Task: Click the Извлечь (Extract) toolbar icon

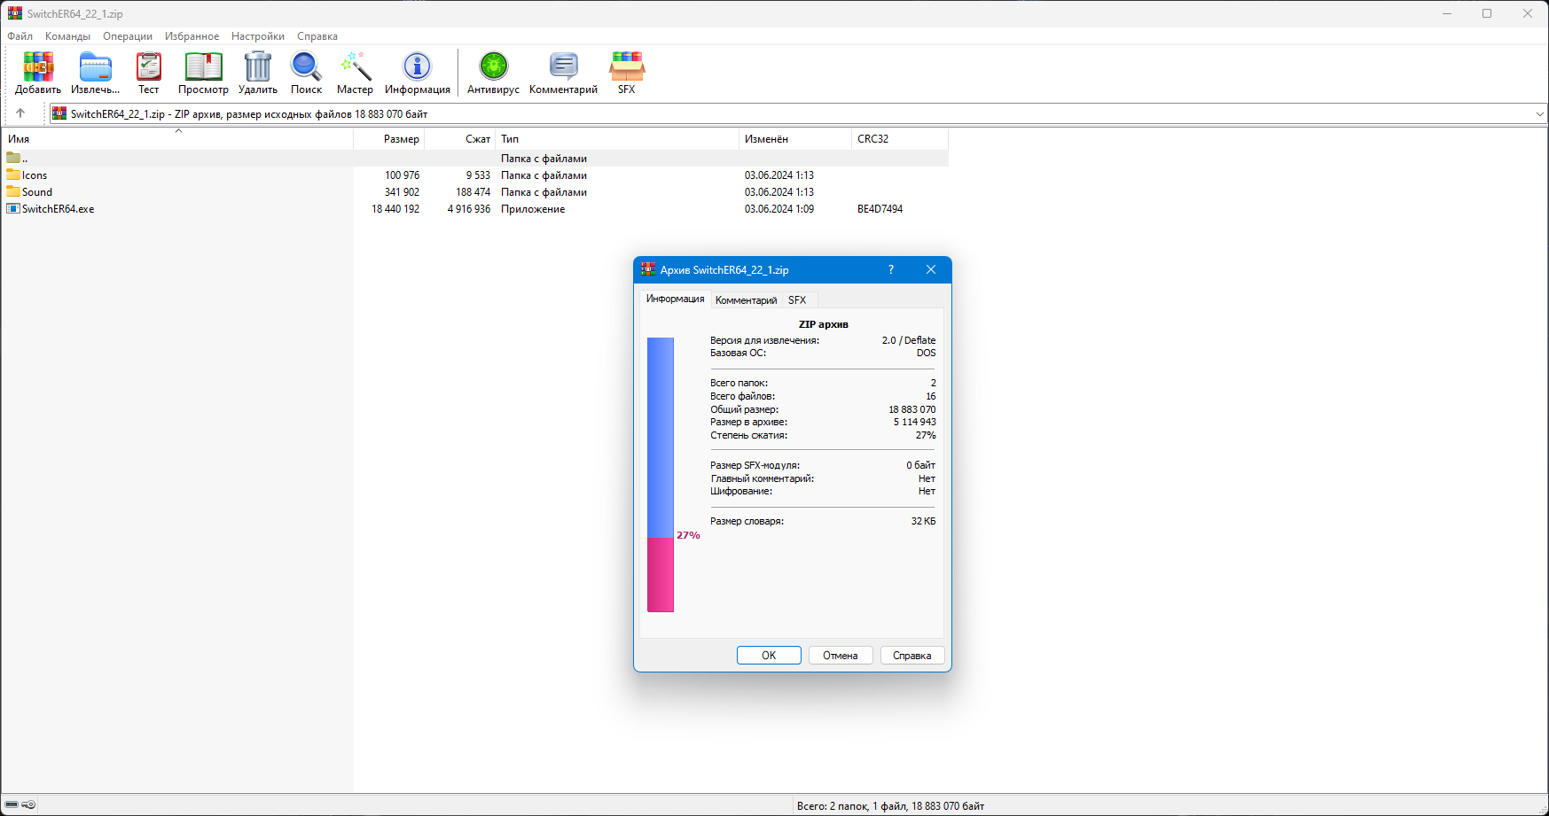Action: click(95, 67)
